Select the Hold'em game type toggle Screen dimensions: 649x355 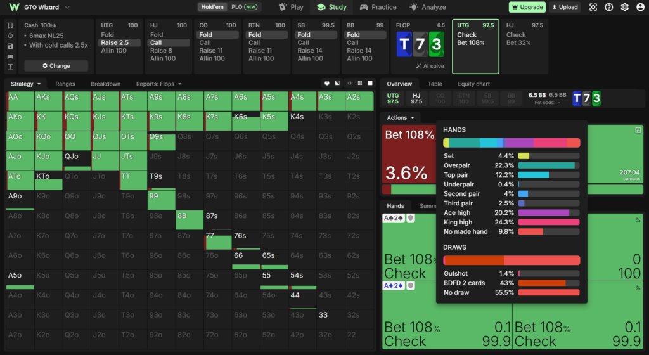point(212,7)
